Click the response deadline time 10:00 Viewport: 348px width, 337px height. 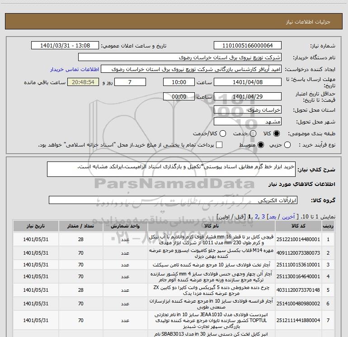pos(179,82)
